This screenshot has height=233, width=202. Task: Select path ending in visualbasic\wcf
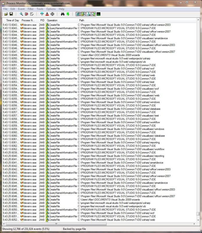(118, 89)
